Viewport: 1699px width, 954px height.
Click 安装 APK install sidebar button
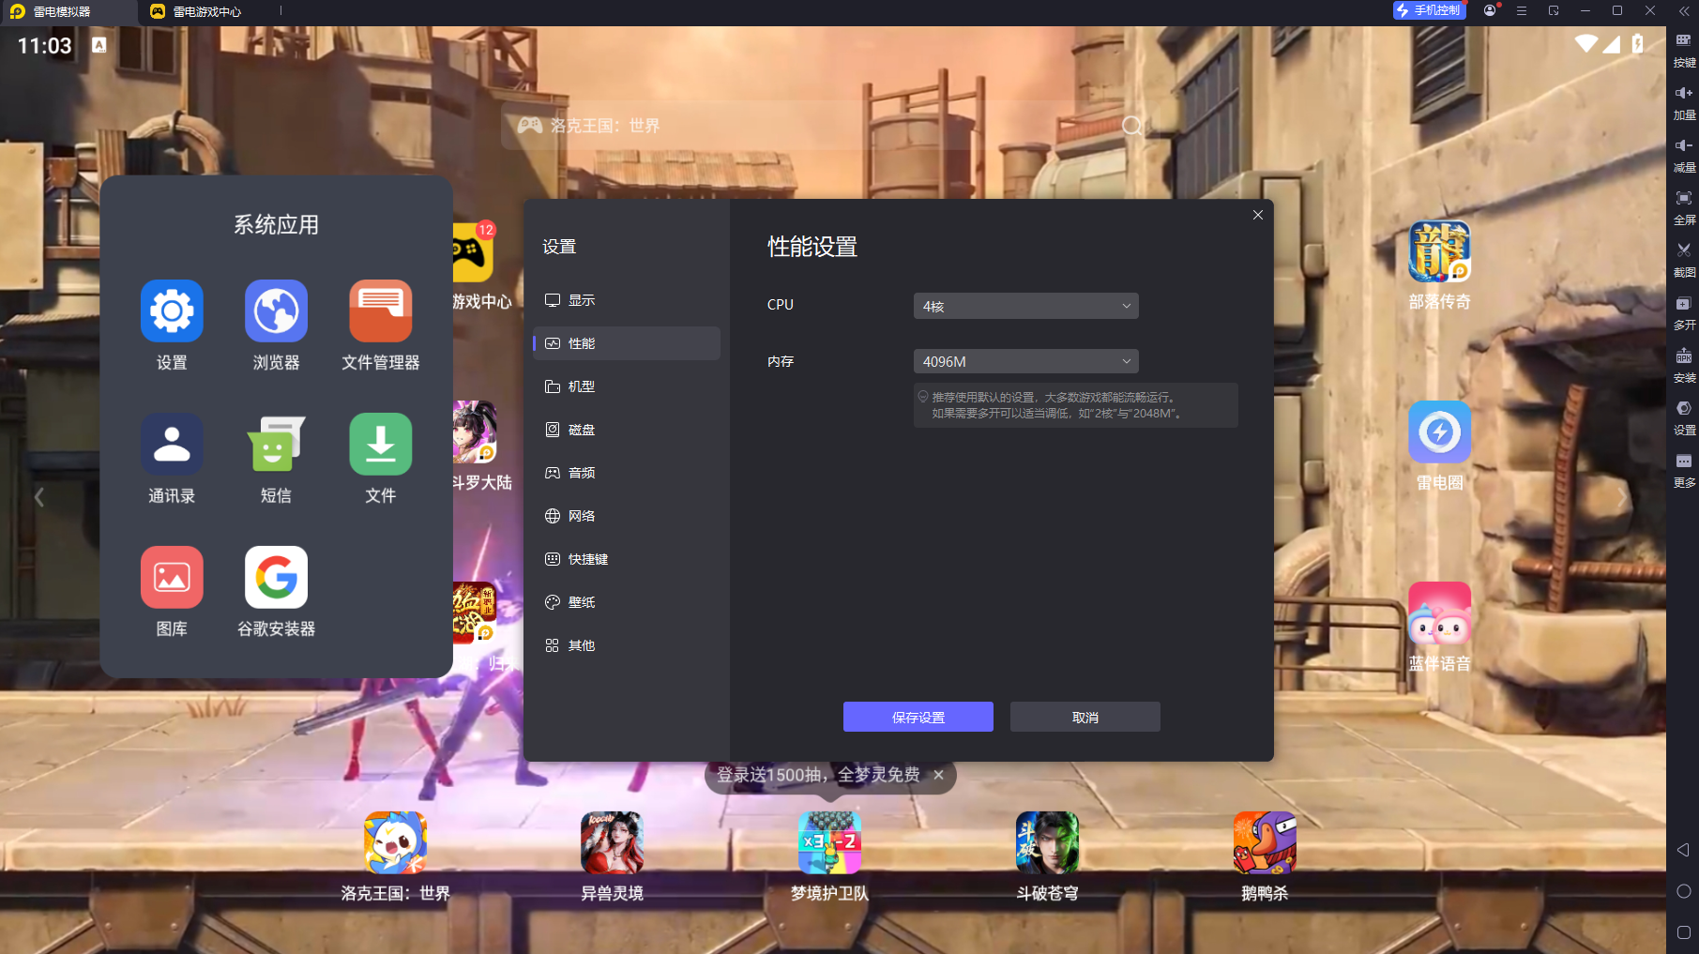(1684, 365)
